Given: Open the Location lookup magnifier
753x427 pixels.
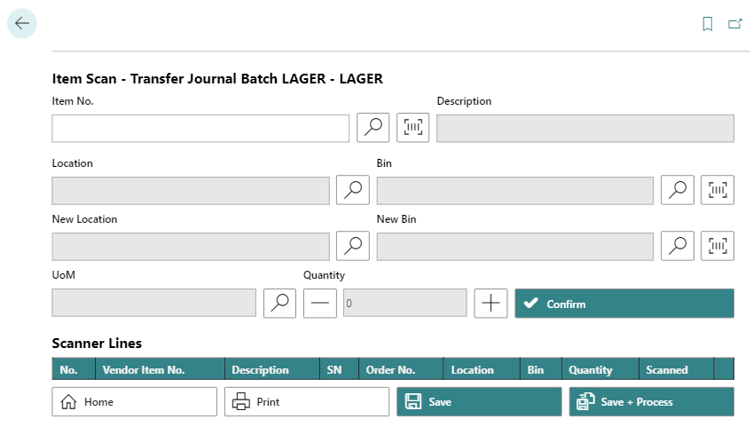Looking at the screenshot, I should pos(353,190).
